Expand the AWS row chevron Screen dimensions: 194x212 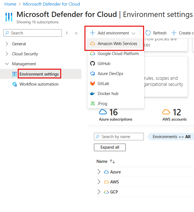tap(99, 182)
